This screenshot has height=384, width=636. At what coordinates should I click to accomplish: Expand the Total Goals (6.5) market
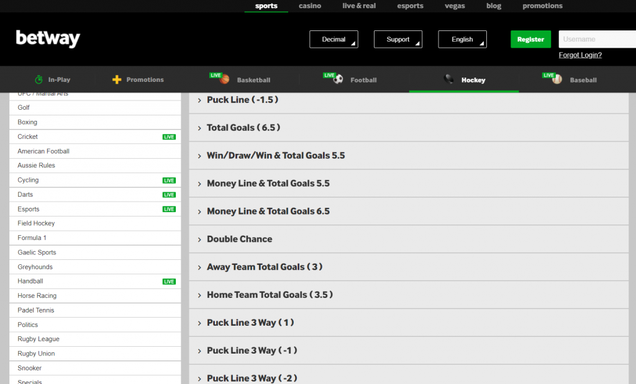(x=409, y=128)
